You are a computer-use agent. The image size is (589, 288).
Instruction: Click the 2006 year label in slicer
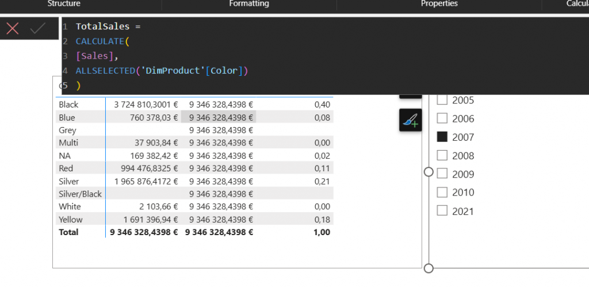point(463,119)
